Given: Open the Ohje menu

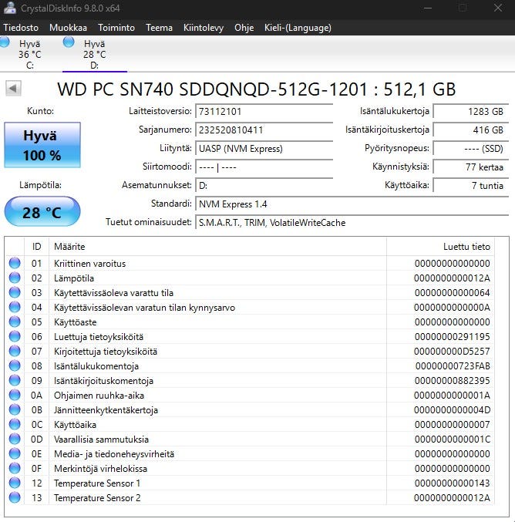Looking at the screenshot, I should click(x=244, y=28).
